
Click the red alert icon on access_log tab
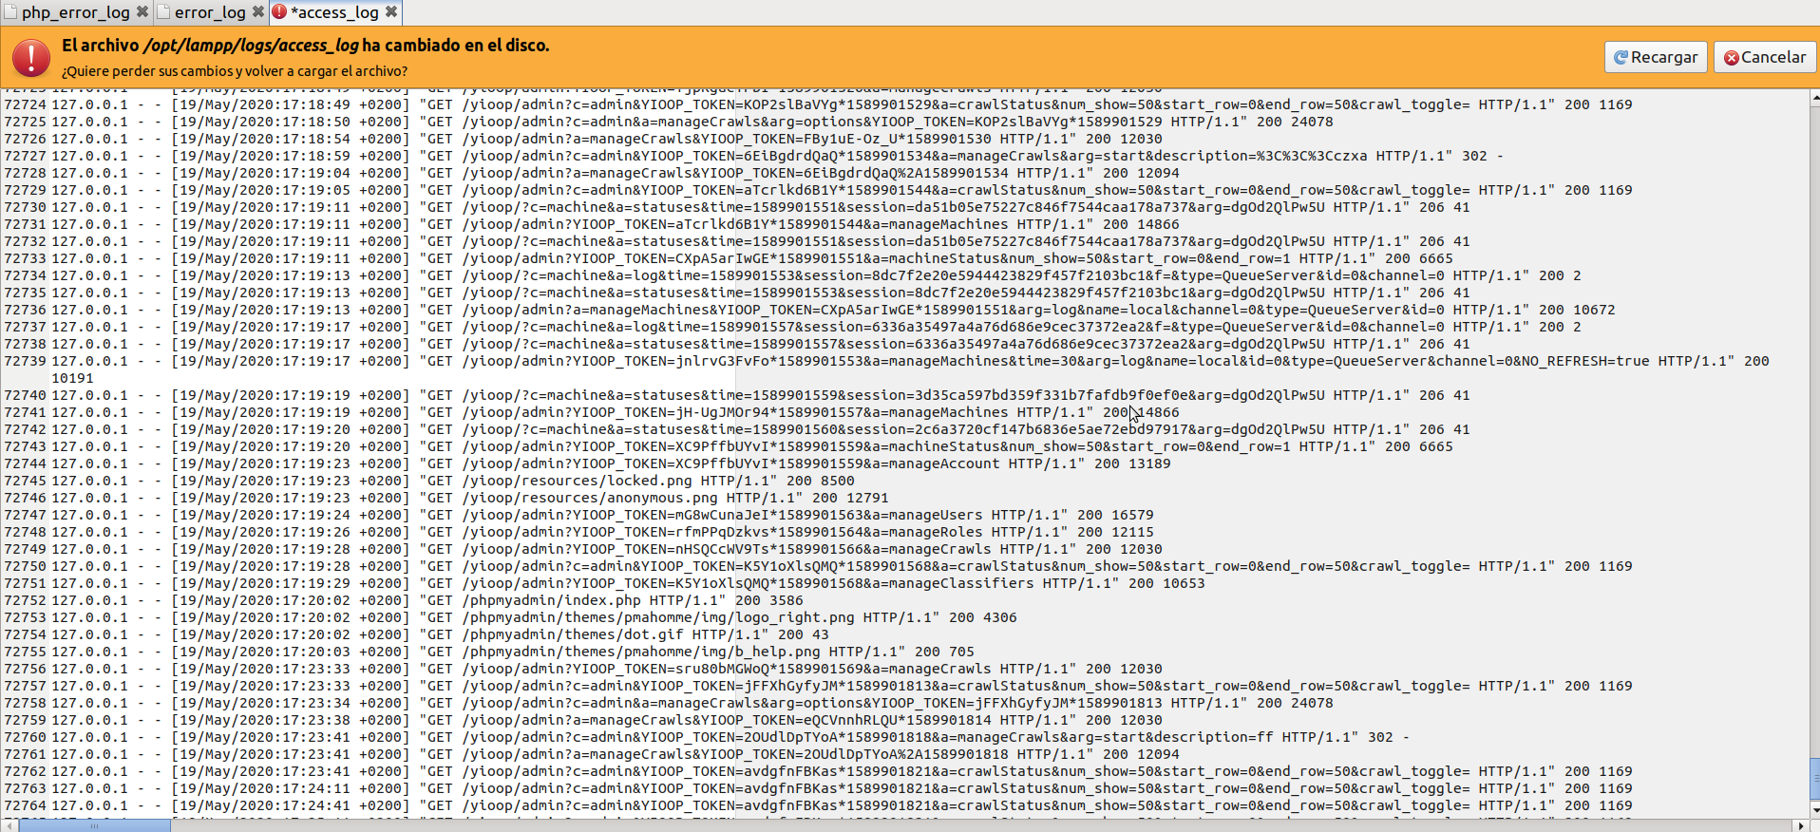tap(279, 12)
